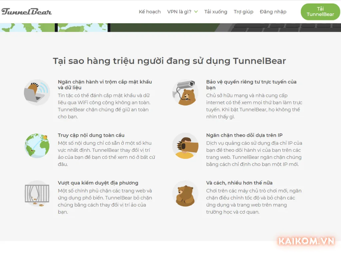Click the sitting bear icon

tap(185, 194)
